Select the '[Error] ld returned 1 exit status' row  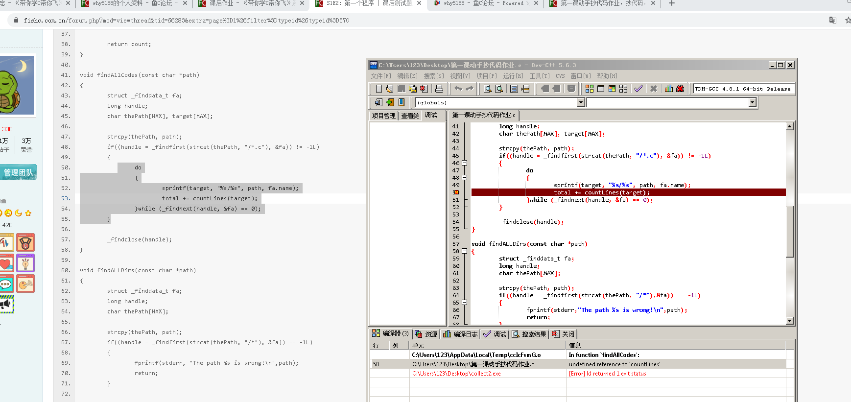click(578, 374)
